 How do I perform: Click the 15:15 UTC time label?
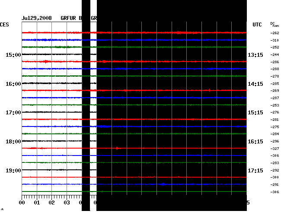[255, 113]
